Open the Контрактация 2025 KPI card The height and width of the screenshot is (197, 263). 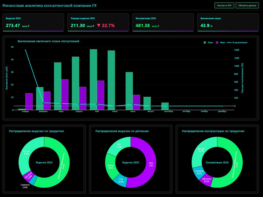point(163,22)
